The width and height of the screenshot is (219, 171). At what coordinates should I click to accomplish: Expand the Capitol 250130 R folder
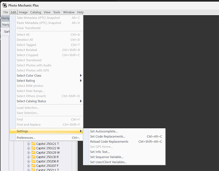click(28, 157)
